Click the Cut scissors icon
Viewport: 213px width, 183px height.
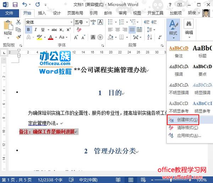[x=18, y=22]
